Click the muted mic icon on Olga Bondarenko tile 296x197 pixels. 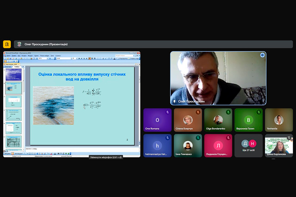(228, 112)
